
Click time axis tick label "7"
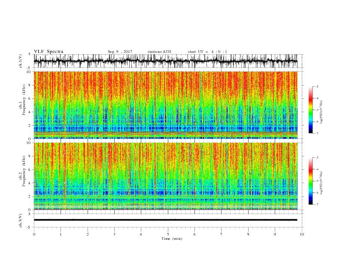(222, 234)
